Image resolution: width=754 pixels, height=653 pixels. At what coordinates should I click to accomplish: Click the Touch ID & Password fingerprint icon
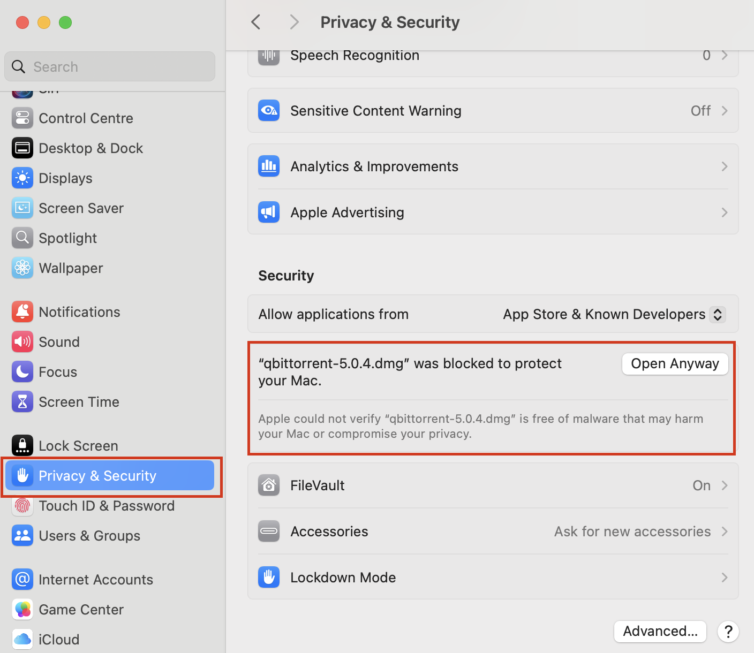pyautogui.click(x=22, y=505)
